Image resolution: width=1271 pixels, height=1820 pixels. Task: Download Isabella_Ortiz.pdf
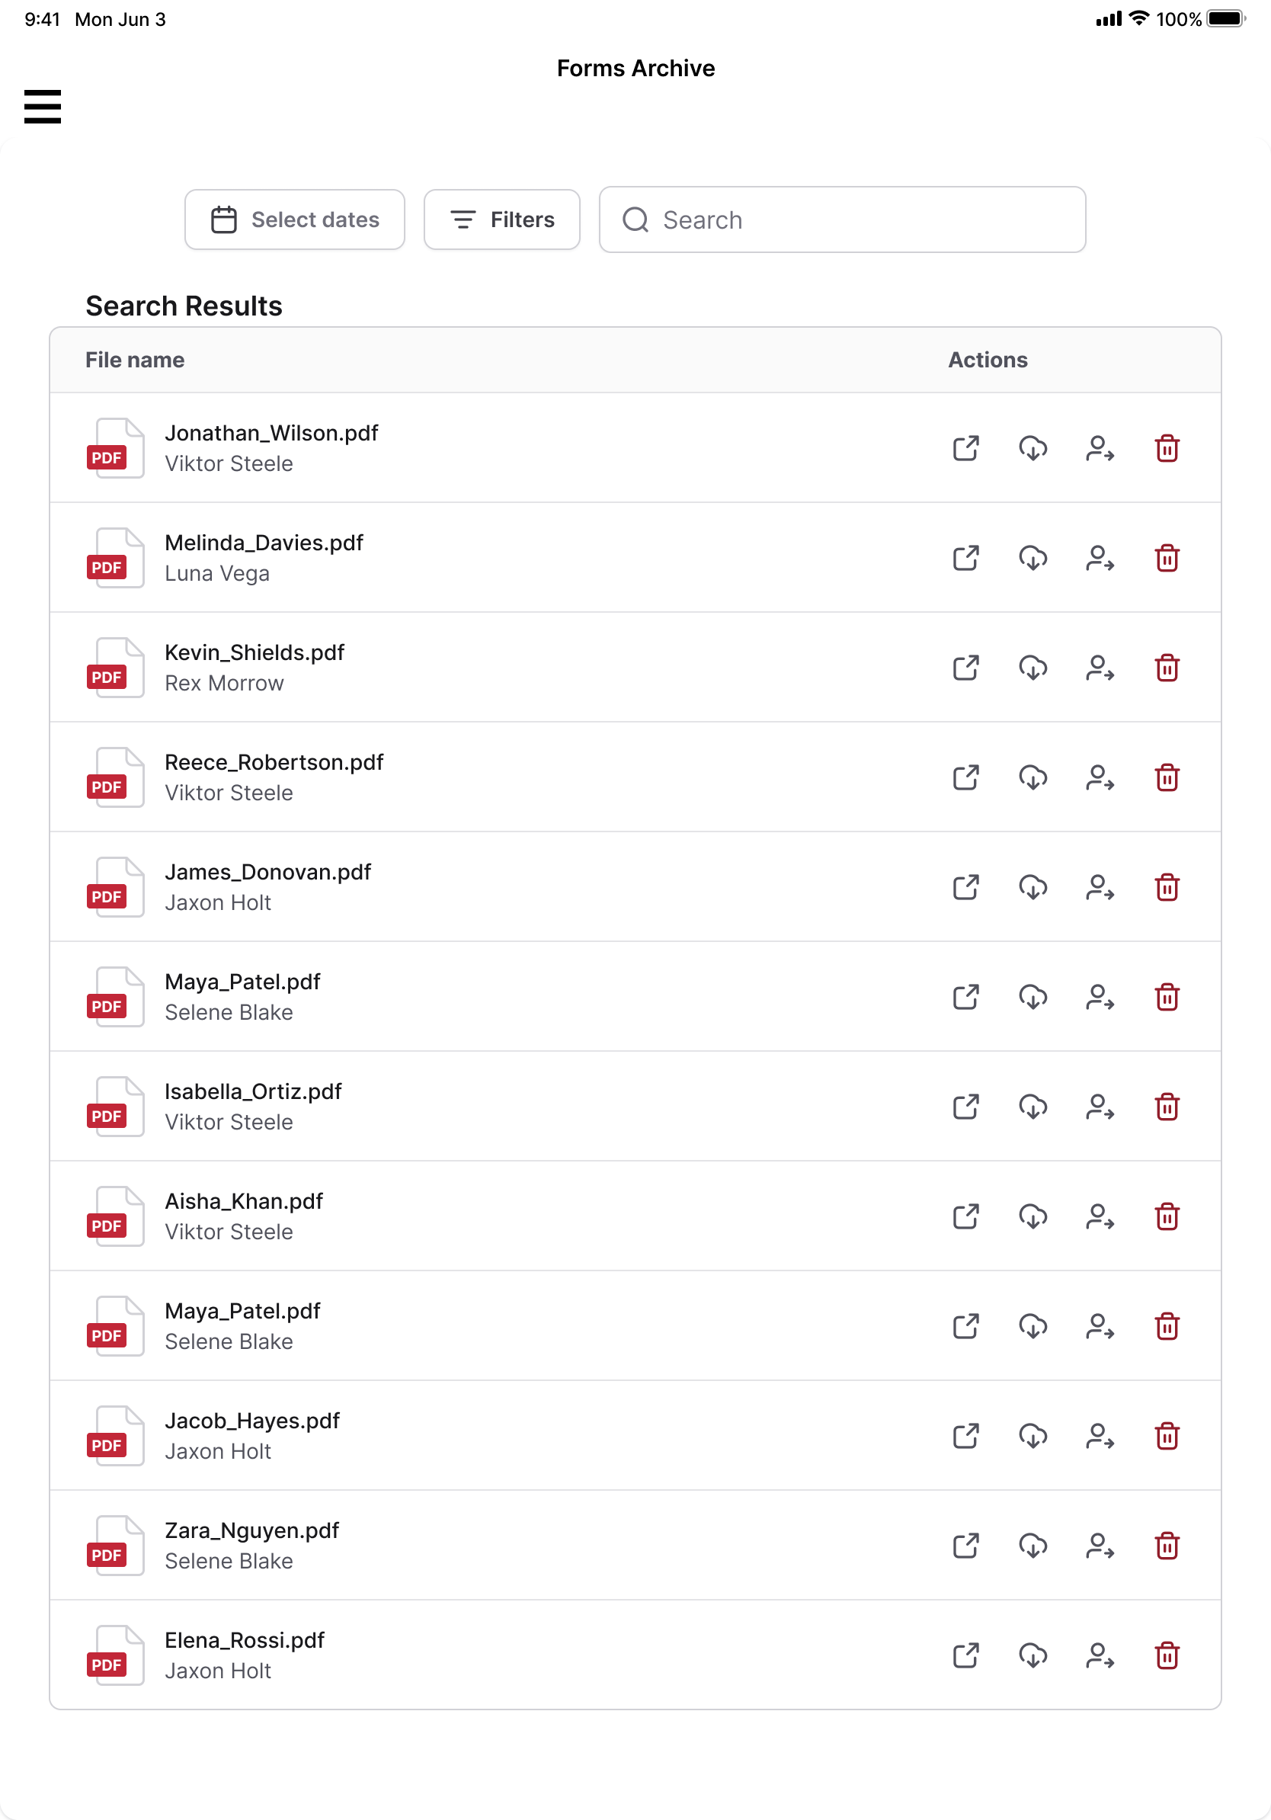[1033, 1107]
